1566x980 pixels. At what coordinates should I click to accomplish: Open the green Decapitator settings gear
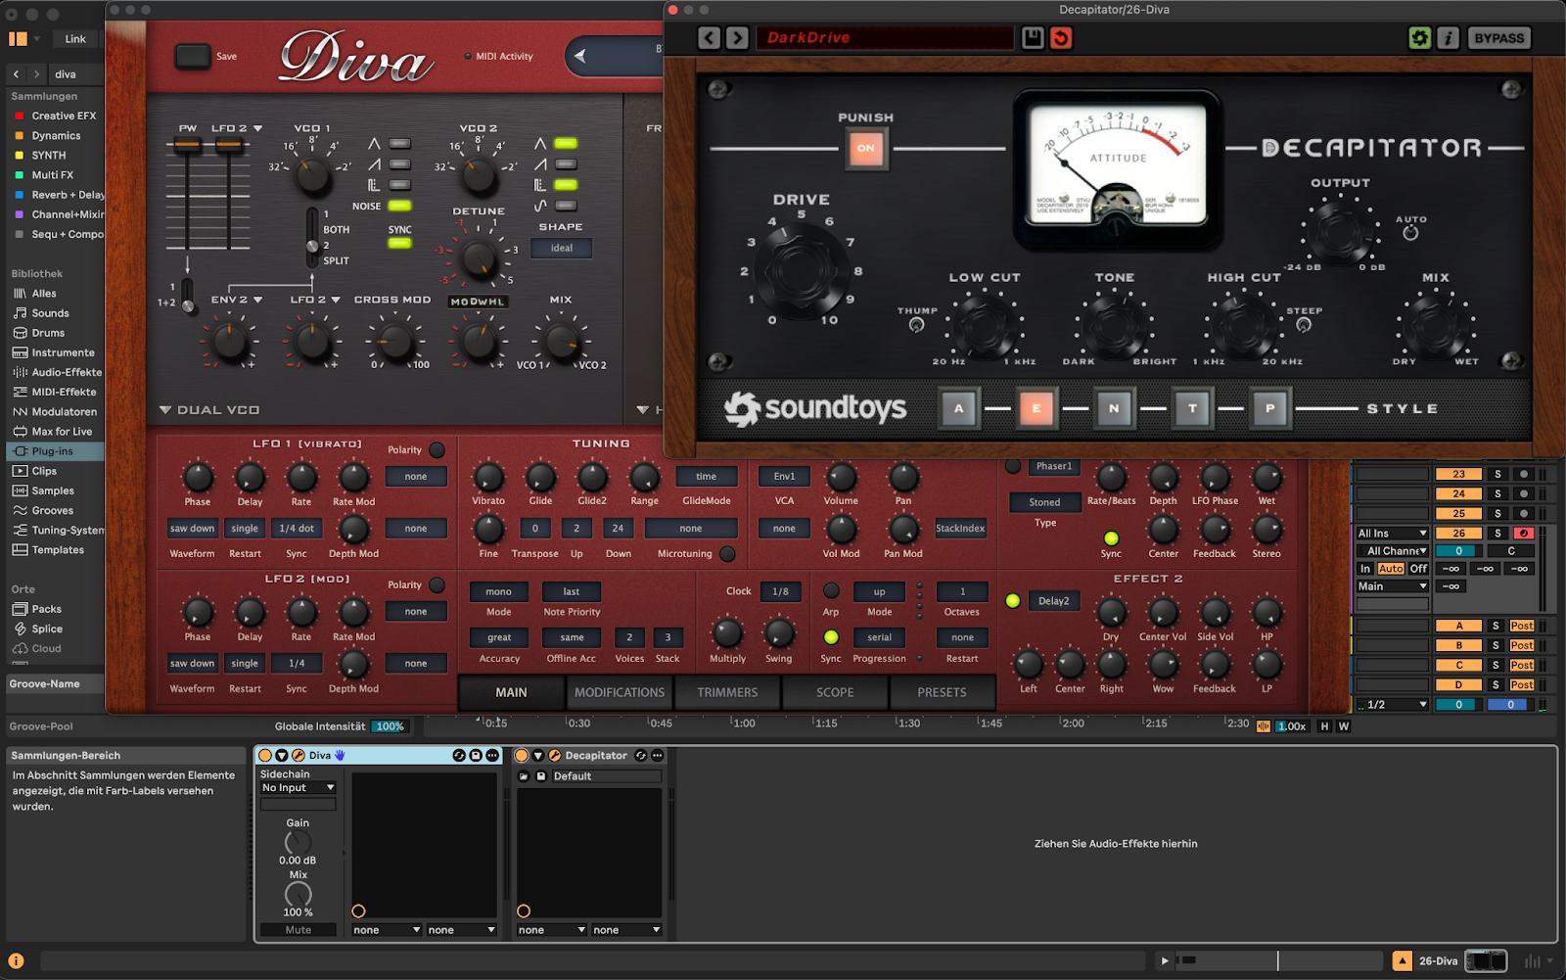1419,38
